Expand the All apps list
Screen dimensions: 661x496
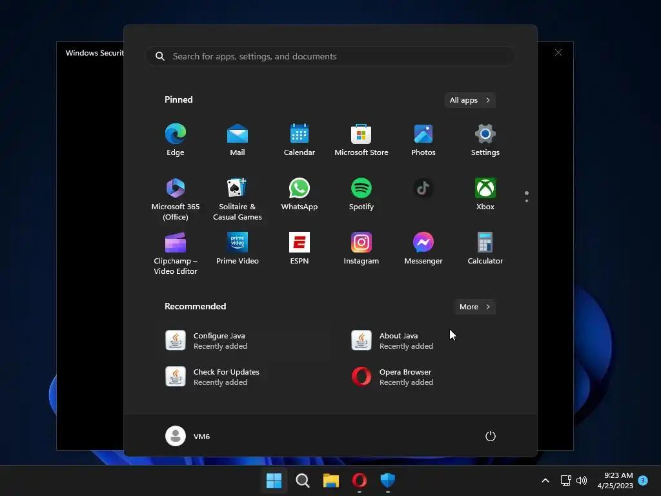tap(470, 100)
